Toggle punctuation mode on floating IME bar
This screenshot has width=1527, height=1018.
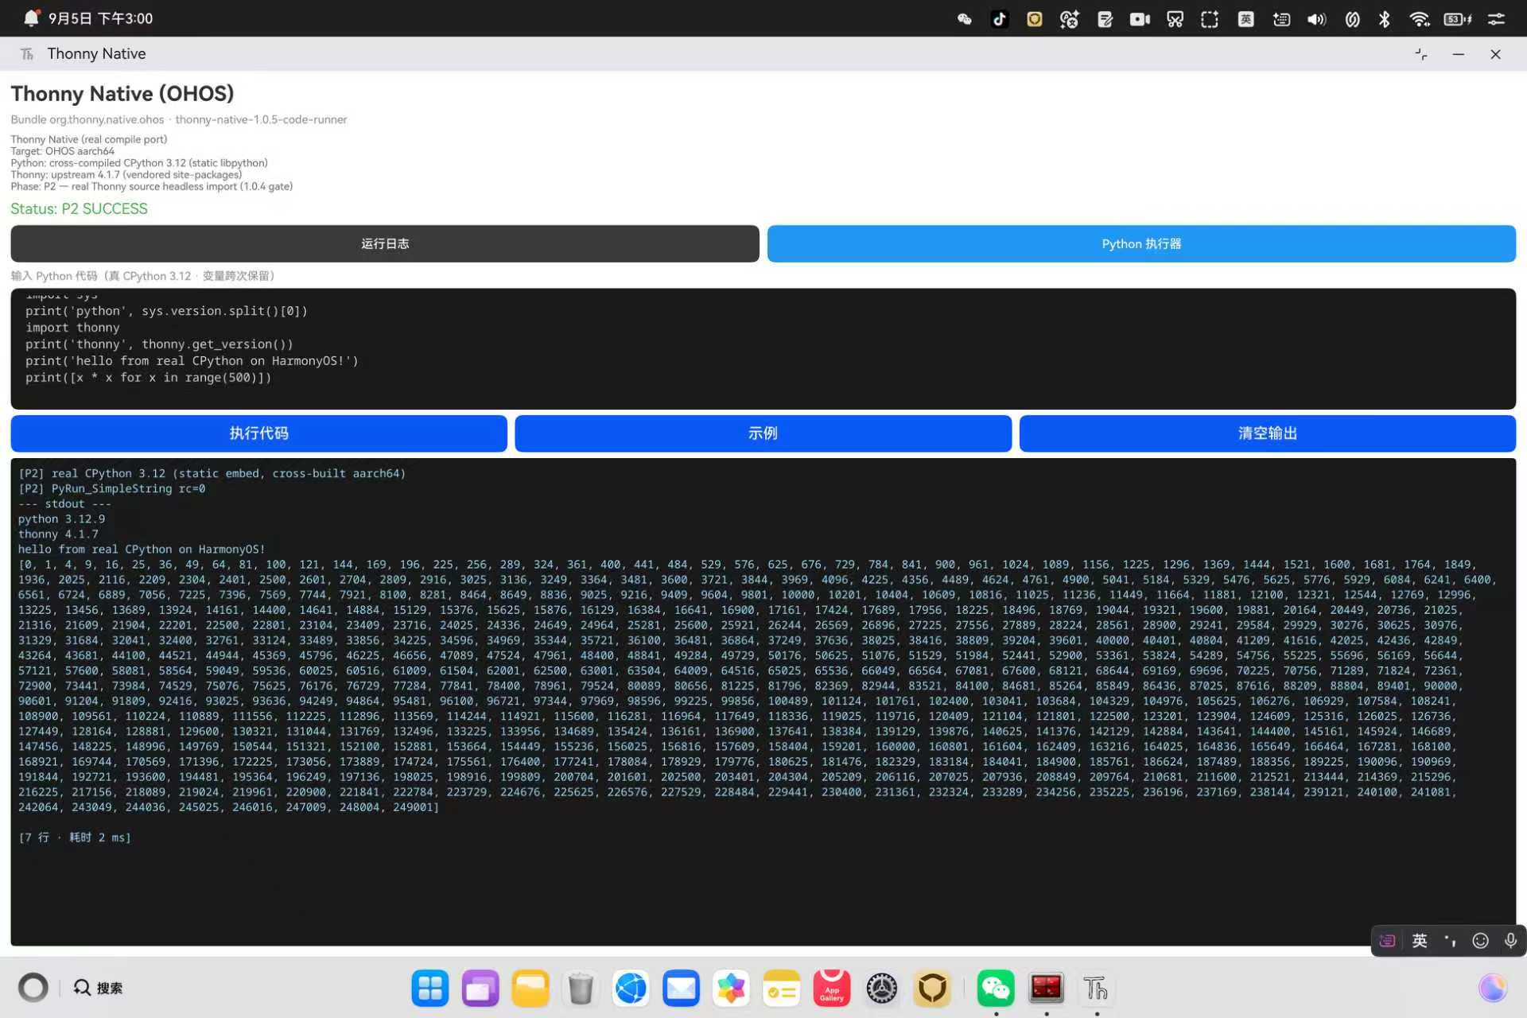(x=1450, y=941)
